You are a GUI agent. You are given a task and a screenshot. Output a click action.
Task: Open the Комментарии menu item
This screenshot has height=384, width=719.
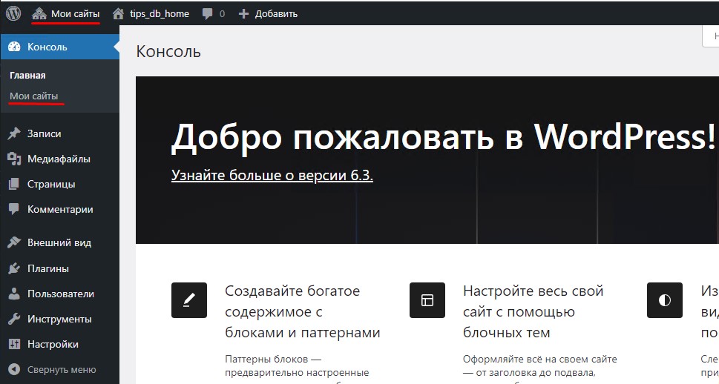pos(60,209)
